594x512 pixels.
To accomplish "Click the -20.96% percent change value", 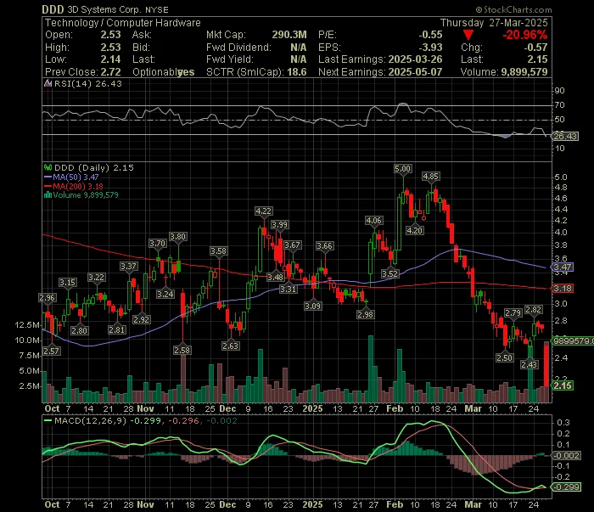I will 524,36.
